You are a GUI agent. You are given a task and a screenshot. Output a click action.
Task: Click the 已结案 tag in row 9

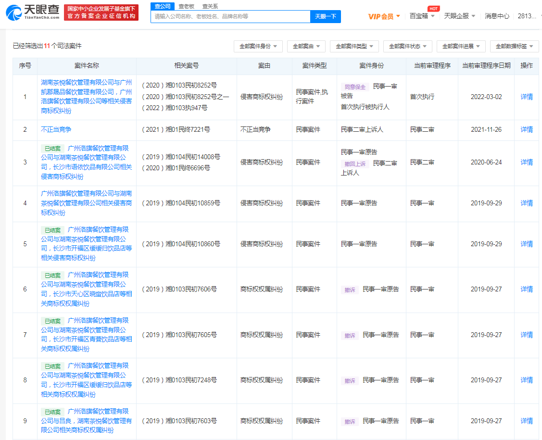[x=52, y=412]
